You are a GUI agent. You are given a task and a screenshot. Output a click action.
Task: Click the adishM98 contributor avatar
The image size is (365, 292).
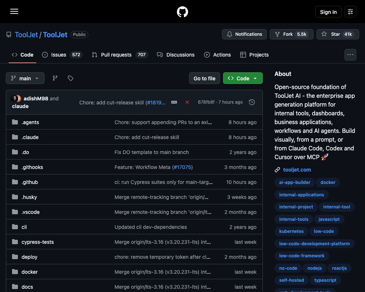point(14,99)
